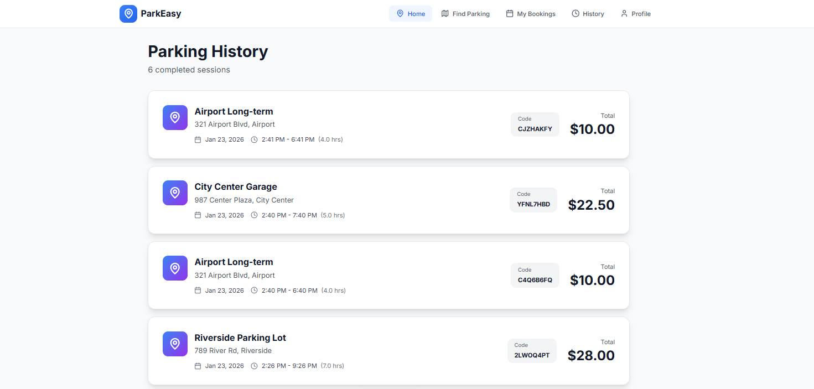
Task: Click calendar icon beside City Center Garage date
Action: pyautogui.click(x=198, y=215)
